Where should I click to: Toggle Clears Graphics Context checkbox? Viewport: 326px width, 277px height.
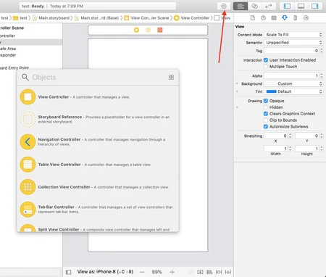point(266,114)
